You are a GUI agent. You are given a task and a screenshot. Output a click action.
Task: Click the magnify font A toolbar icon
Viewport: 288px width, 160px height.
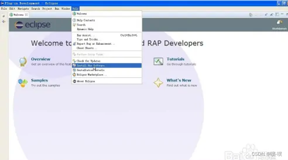272,14
